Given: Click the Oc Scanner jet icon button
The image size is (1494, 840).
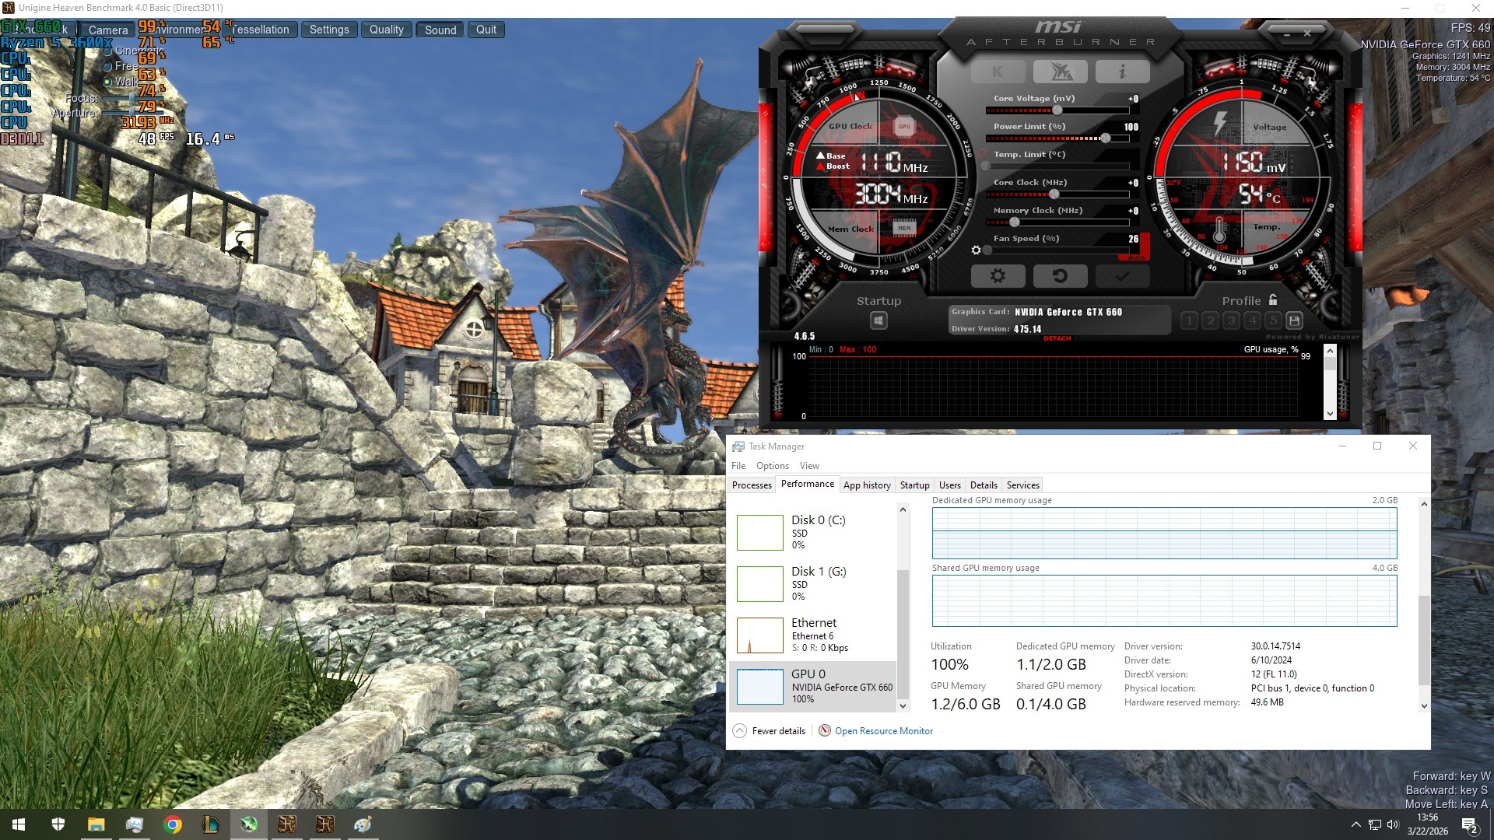Looking at the screenshot, I should (x=1060, y=72).
